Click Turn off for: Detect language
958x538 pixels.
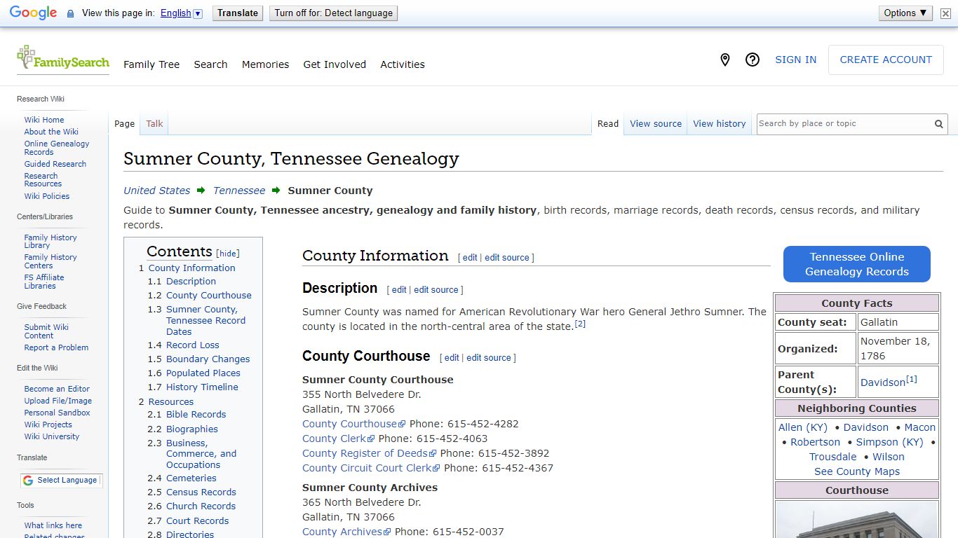point(333,13)
